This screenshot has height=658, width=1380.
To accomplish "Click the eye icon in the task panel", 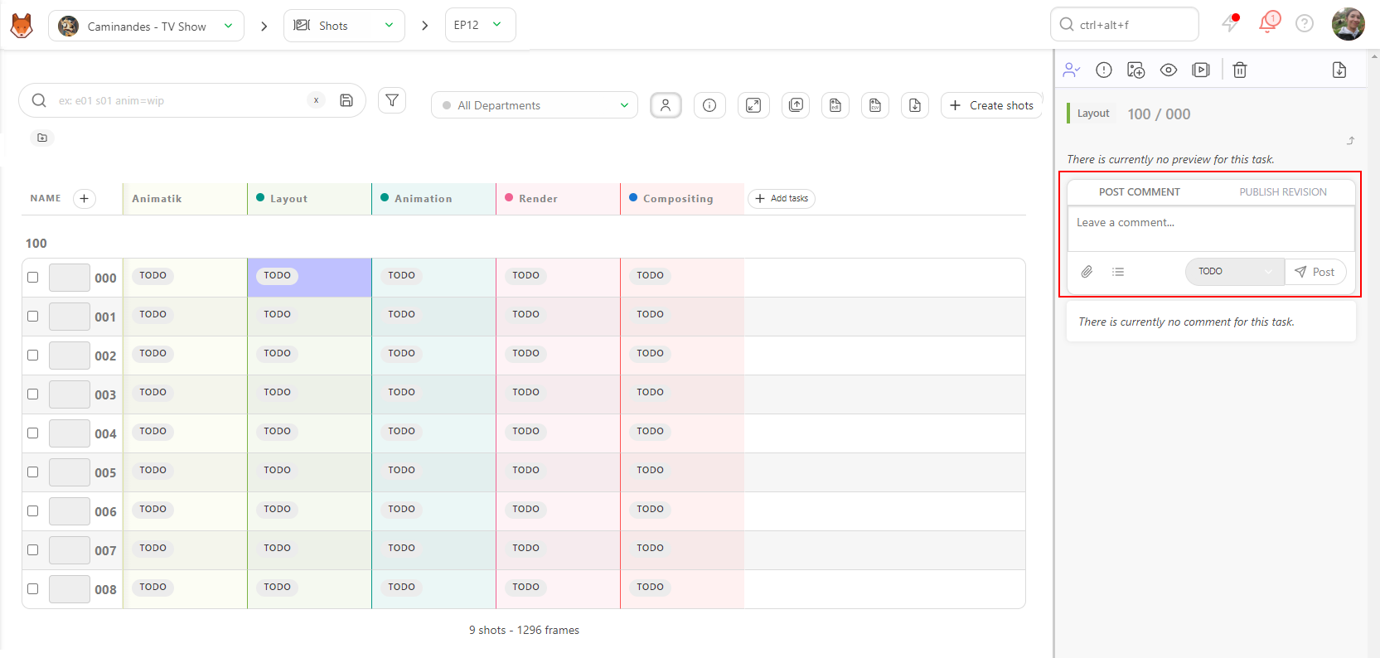I will pyautogui.click(x=1169, y=70).
